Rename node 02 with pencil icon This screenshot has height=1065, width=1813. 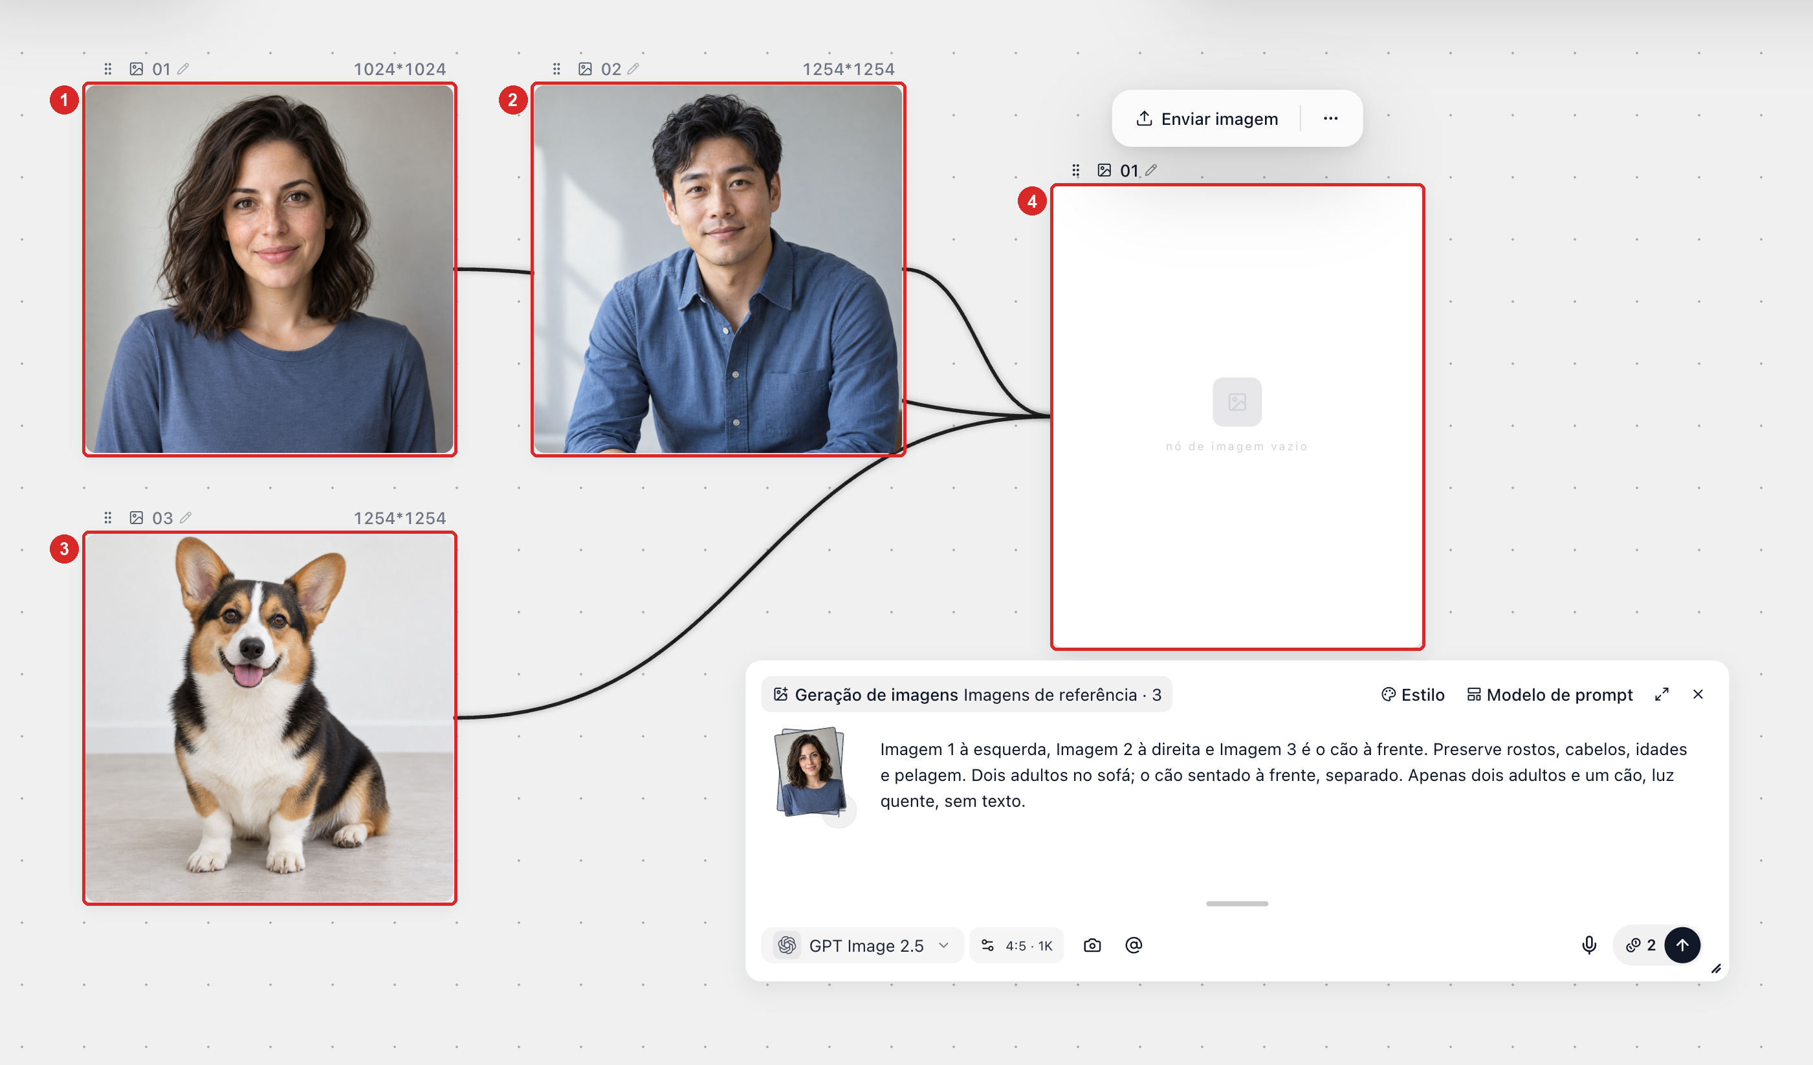[633, 69]
